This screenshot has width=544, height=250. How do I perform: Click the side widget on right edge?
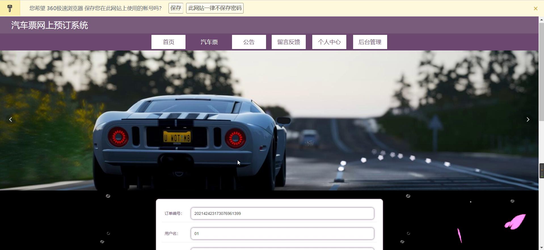(541, 171)
